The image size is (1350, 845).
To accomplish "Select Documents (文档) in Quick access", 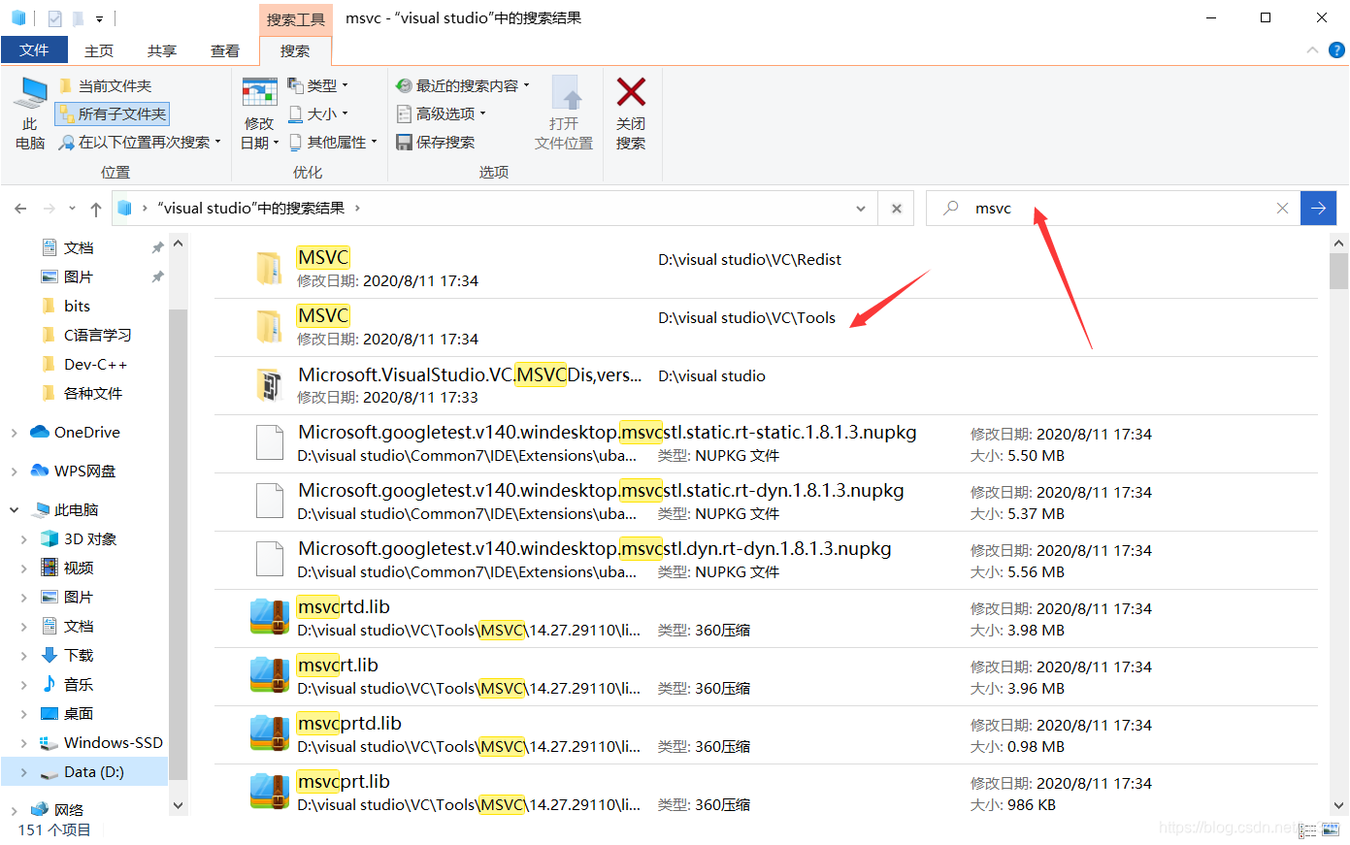I will [x=79, y=247].
